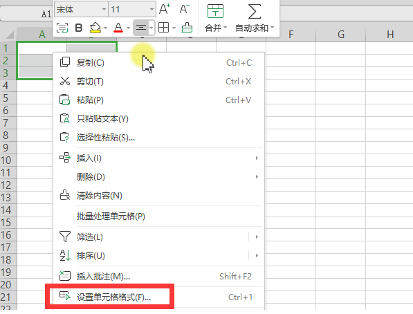Choose 筛选(L) filter menu entry
Image resolution: width=413 pixels, height=314 pixels.
point(158,237)
